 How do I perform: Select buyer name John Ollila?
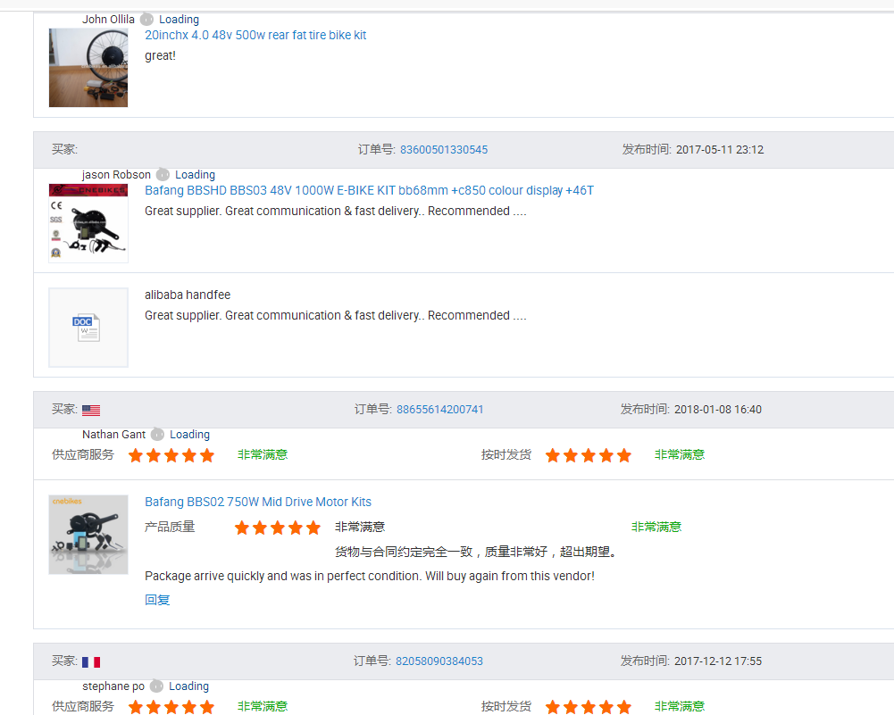[108, 20]
